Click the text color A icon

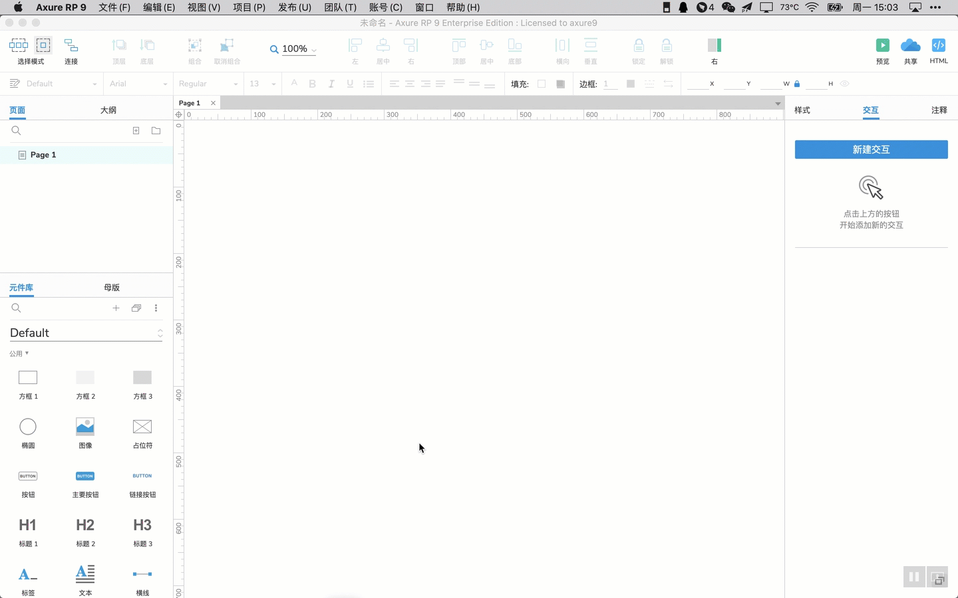click(294, 84)
